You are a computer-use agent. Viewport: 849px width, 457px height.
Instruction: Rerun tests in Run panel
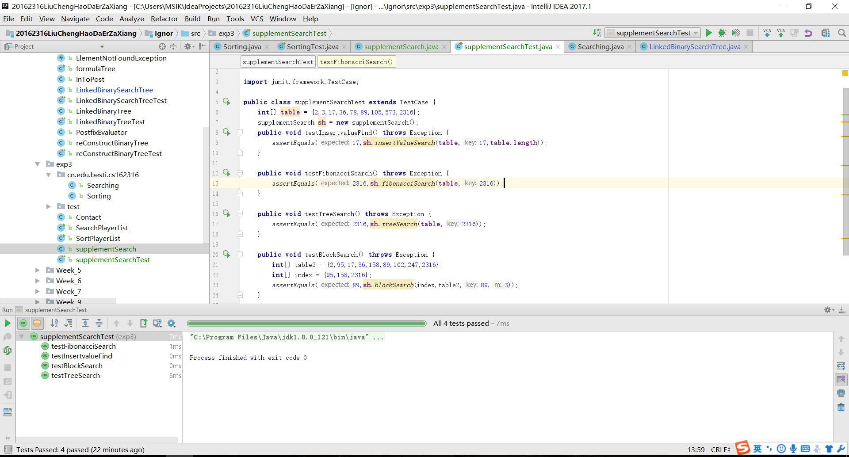8,323
